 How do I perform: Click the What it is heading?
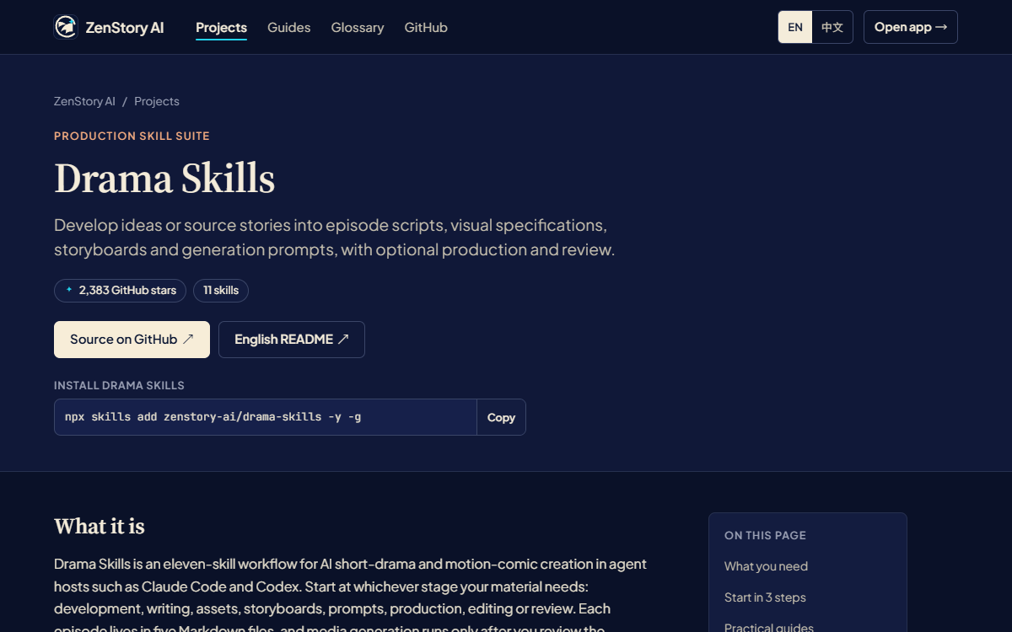point(100,527)
